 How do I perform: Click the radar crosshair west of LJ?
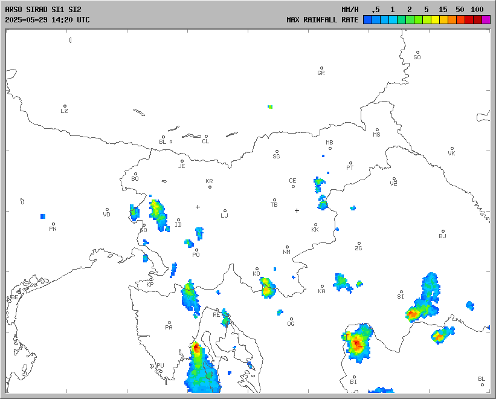click(x=198, y=207)
